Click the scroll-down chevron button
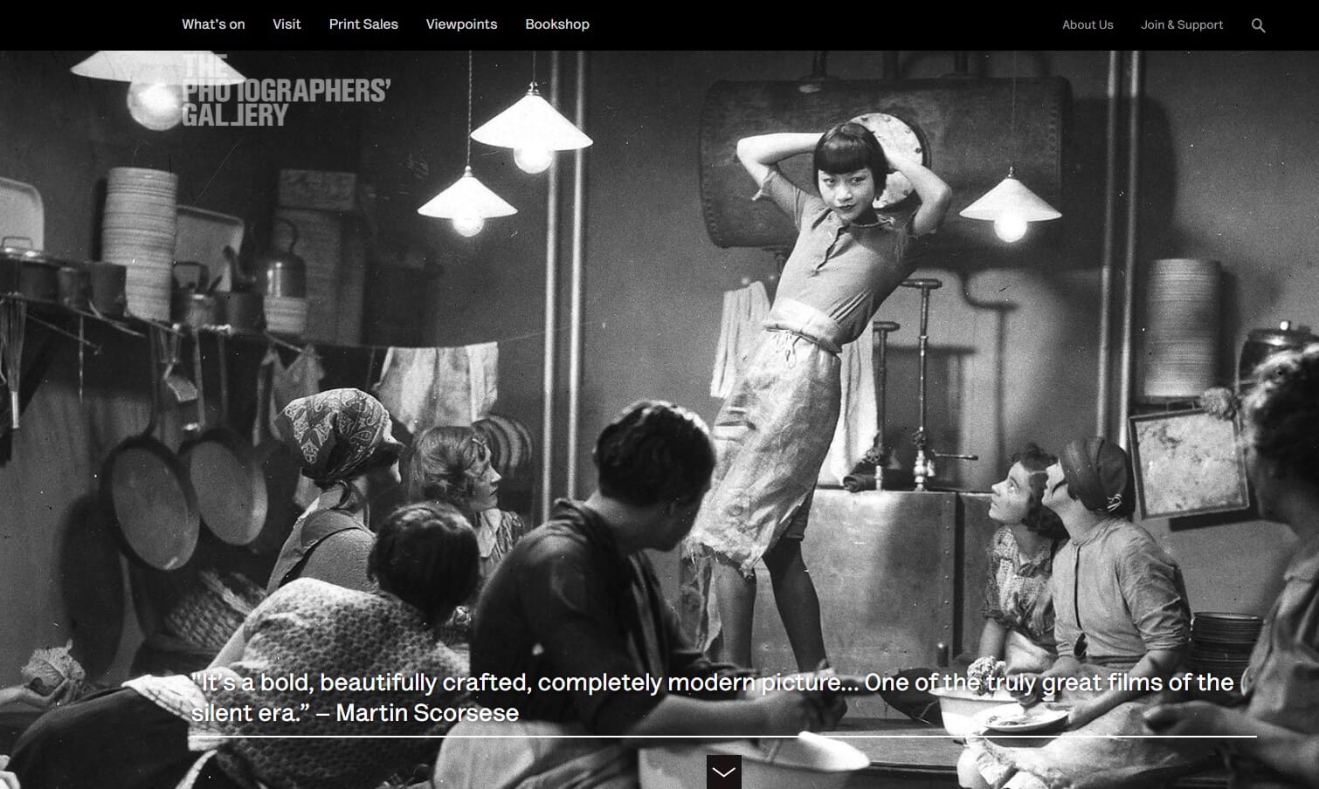Viewport: 1319px width, 789px height. pos(723,772)
